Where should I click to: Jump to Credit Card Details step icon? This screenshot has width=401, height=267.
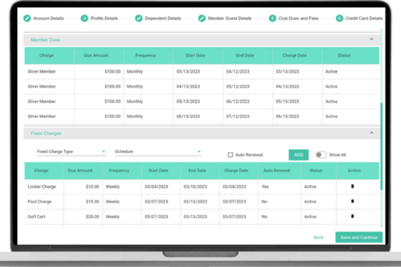(340, 18)
